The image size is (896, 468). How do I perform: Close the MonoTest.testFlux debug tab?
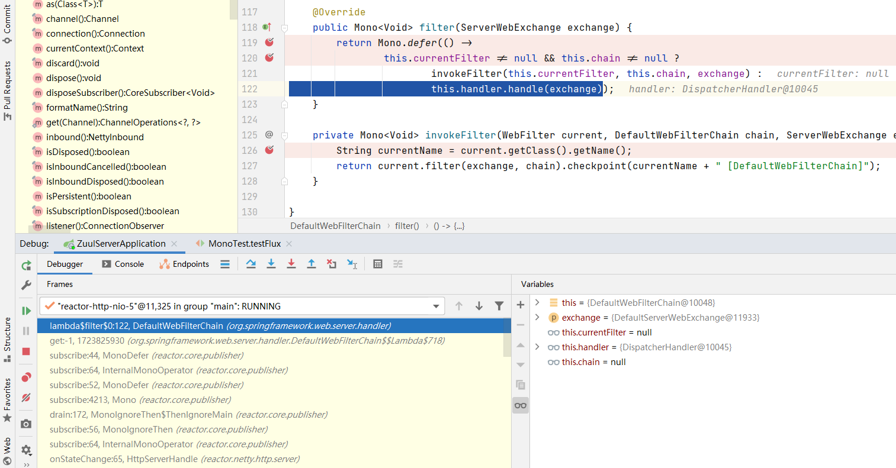pyautogui.click(x=289, y=244)
